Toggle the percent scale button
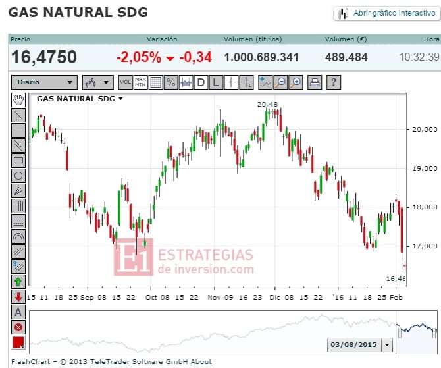Viewport: 441px width, 368px height. 171,82
